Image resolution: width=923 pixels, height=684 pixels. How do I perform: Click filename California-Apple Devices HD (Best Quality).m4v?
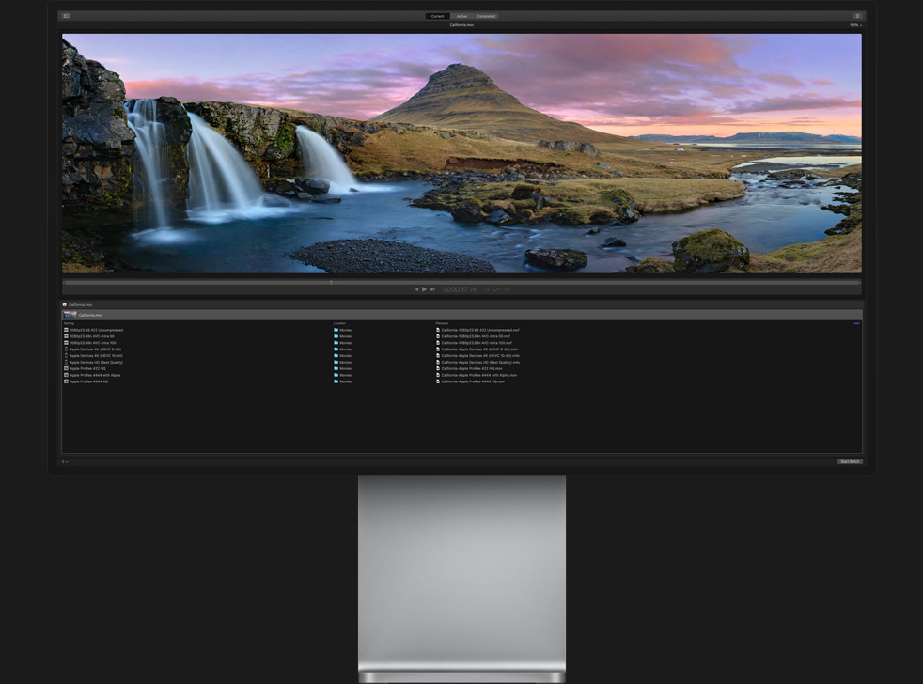(x=481, y=362)
